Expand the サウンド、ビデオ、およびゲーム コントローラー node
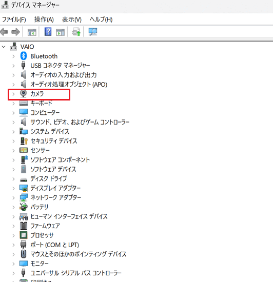This screenshot has width=273, height=282. 13,123
